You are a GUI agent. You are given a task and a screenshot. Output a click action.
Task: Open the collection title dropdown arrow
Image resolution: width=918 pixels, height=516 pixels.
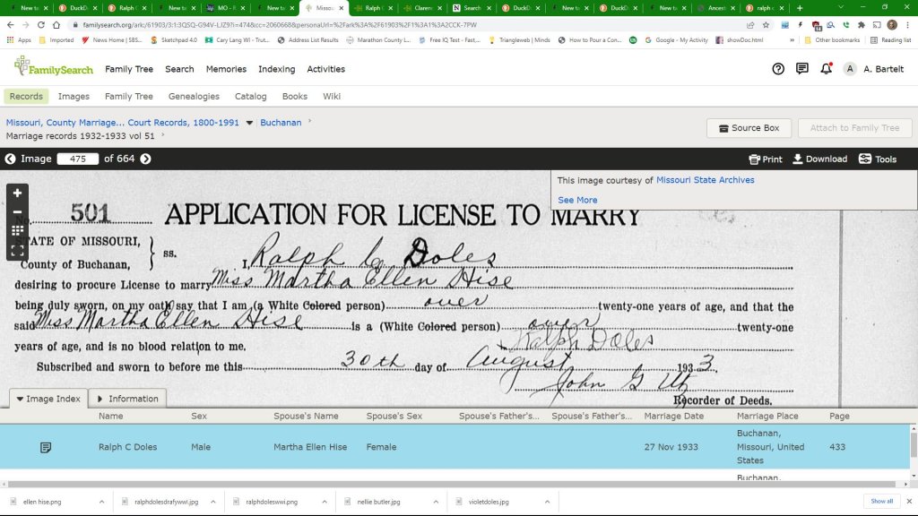(x=249, y=123)
